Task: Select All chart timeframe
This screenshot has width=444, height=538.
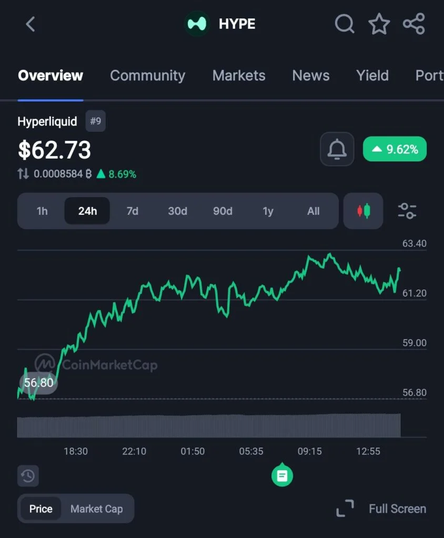Action: click(x=313, y=211)
